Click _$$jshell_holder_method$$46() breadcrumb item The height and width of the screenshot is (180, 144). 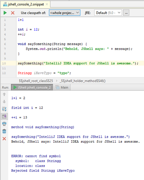pyautogui.click(x=83, y=81)
